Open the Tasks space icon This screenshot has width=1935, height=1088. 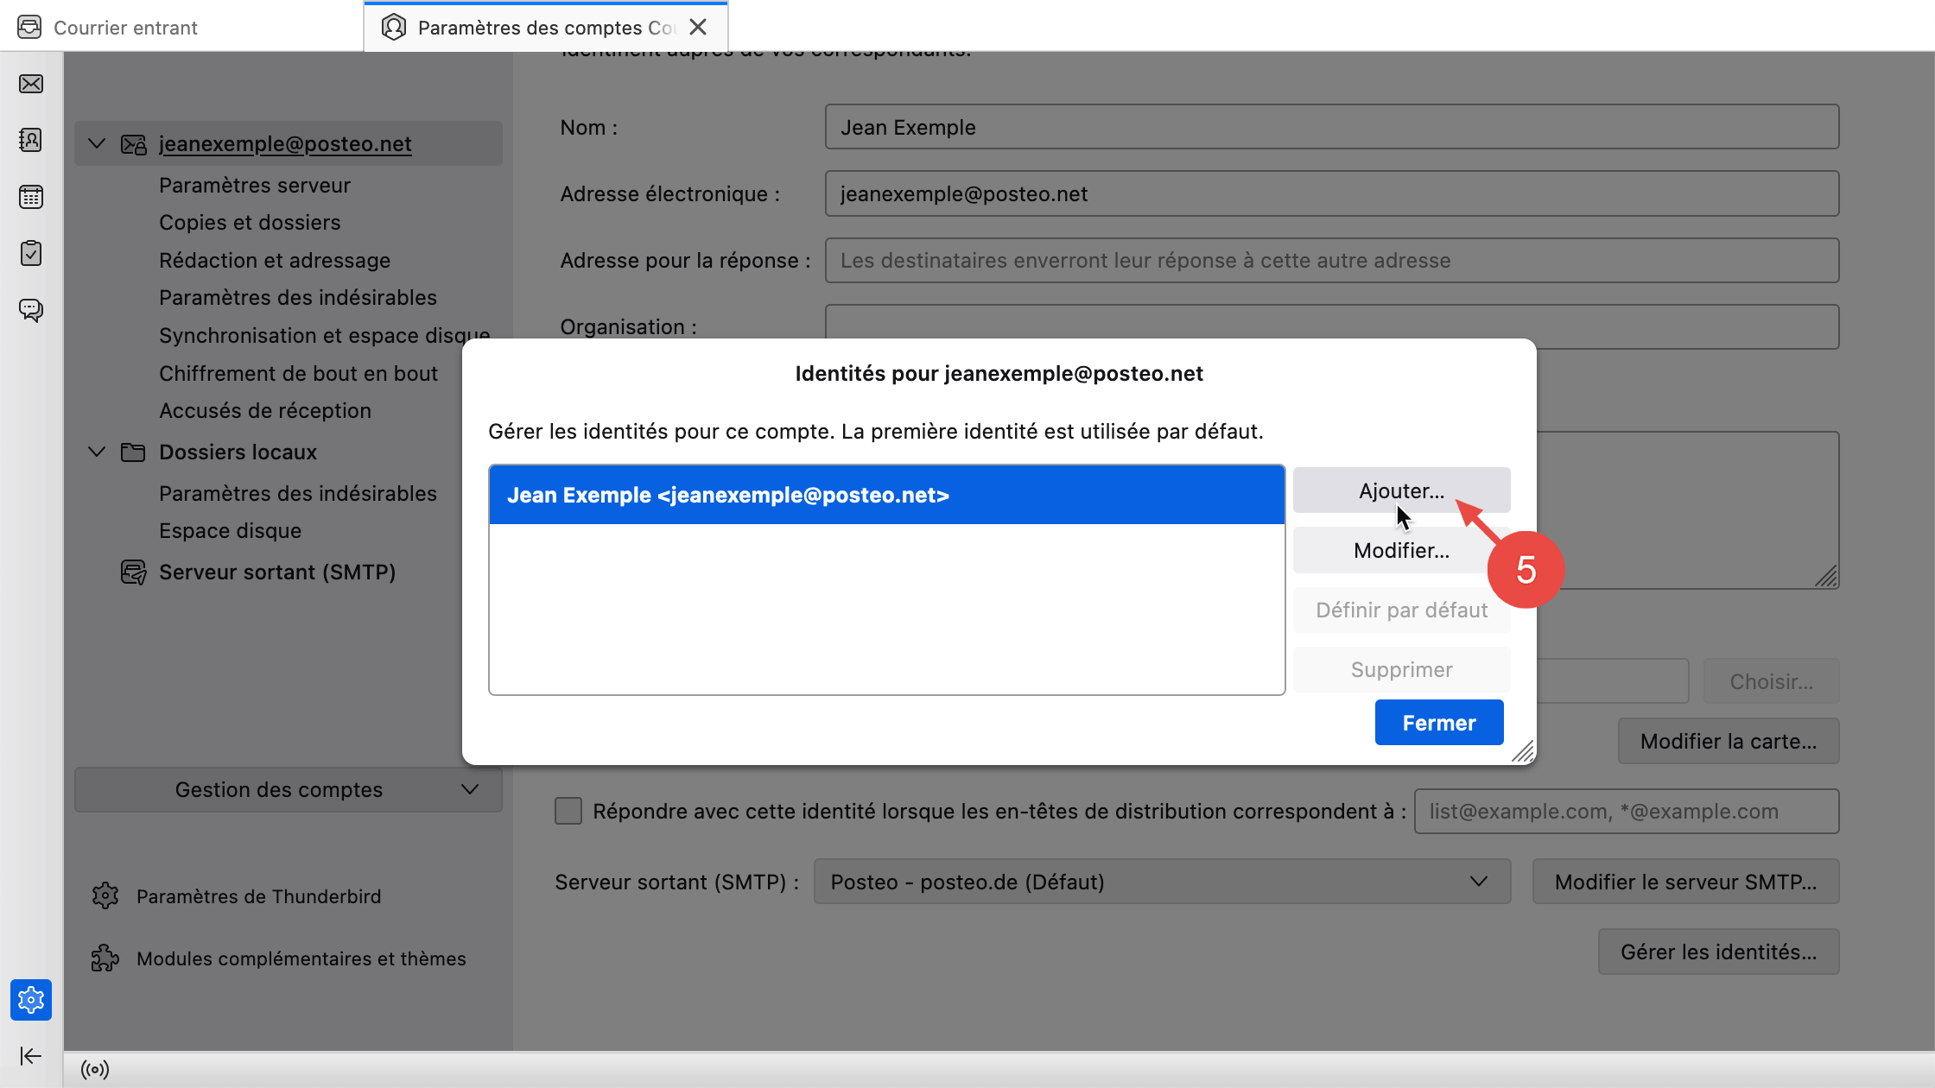(x=31, y=253)
